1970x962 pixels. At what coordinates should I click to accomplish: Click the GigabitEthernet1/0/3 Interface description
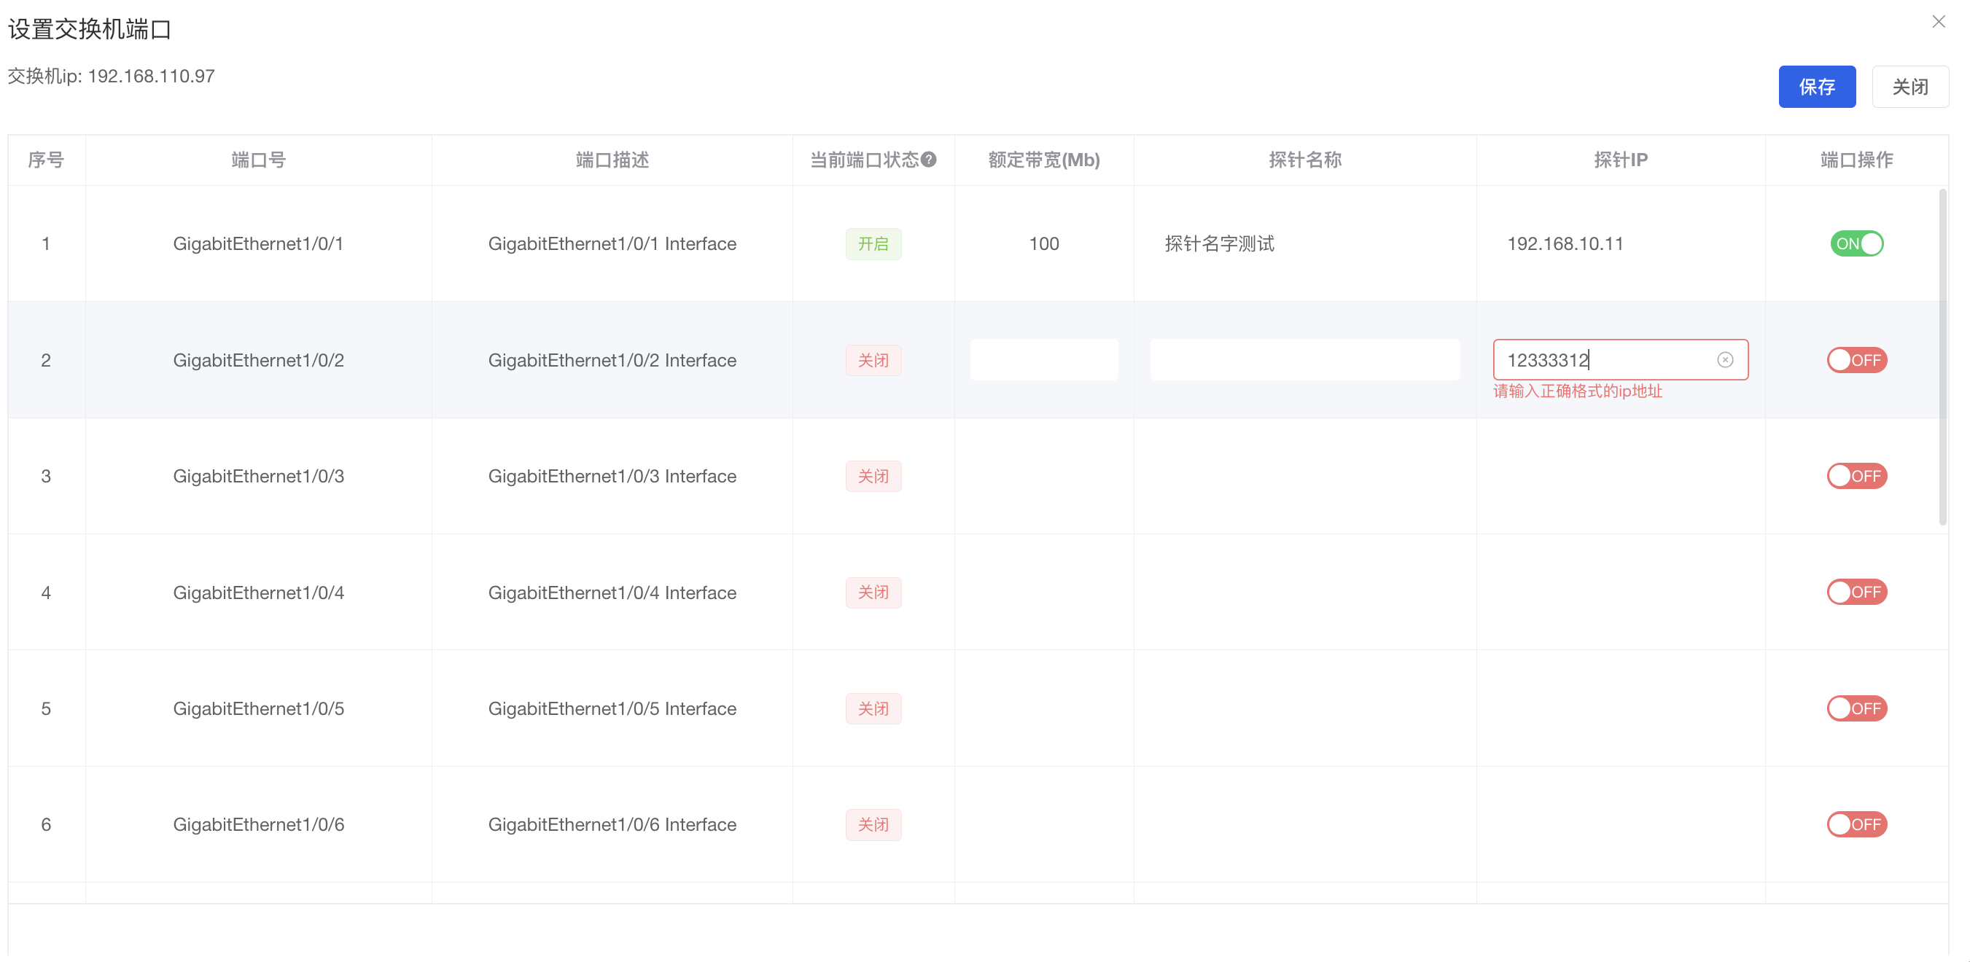point(612,477)
